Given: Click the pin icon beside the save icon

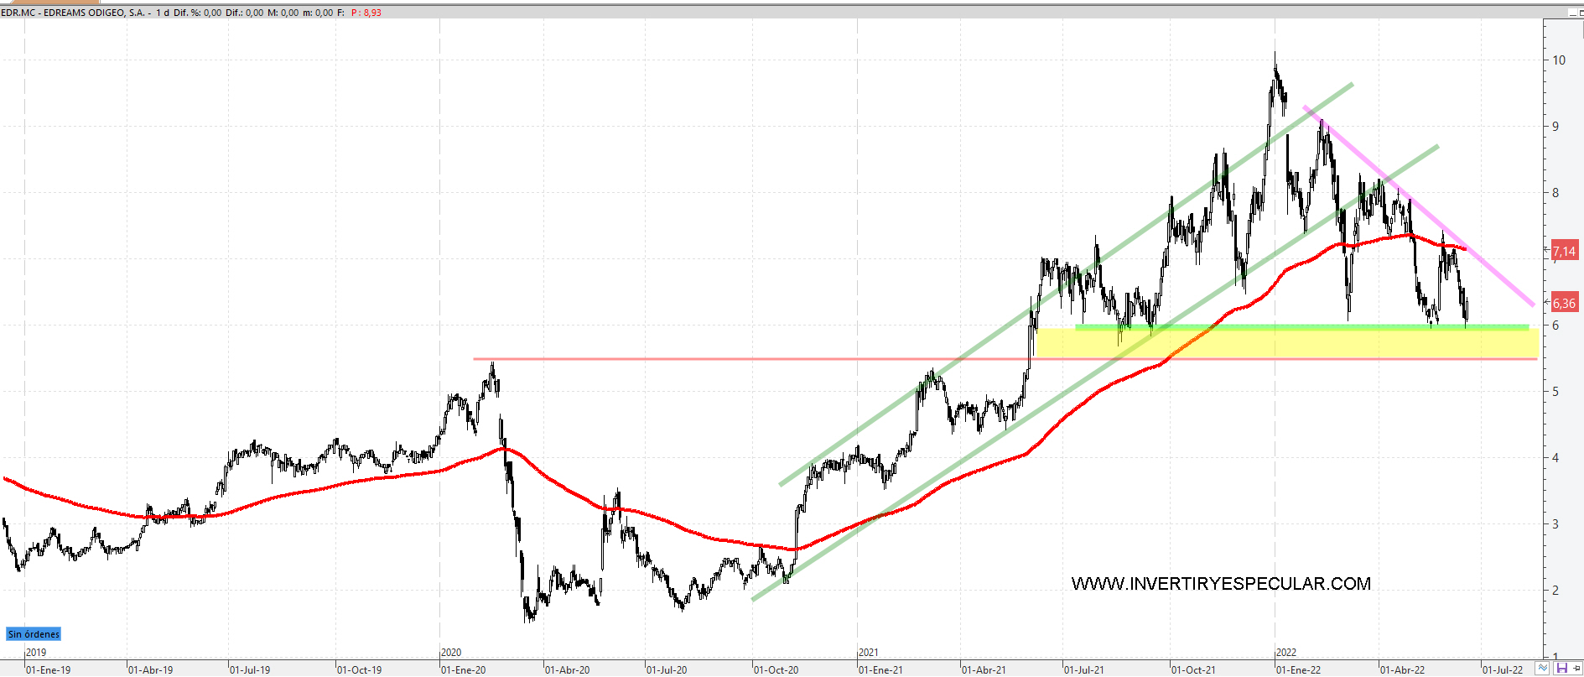Looking at the screenshot, I should (1576, 669).
